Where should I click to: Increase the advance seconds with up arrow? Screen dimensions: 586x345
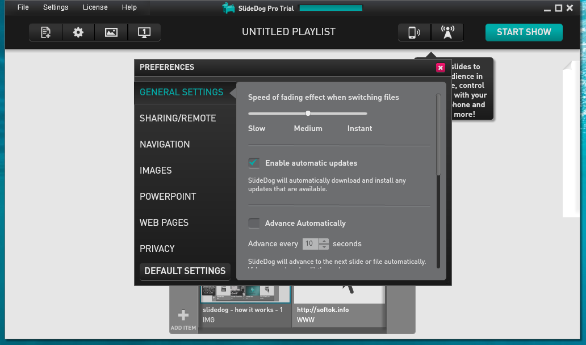tap(324, 241)
